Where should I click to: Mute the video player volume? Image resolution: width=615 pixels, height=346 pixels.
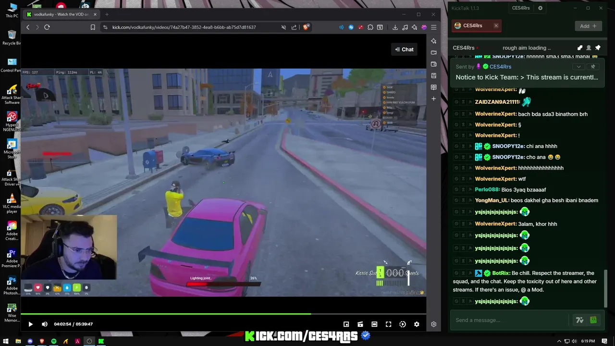45,324
